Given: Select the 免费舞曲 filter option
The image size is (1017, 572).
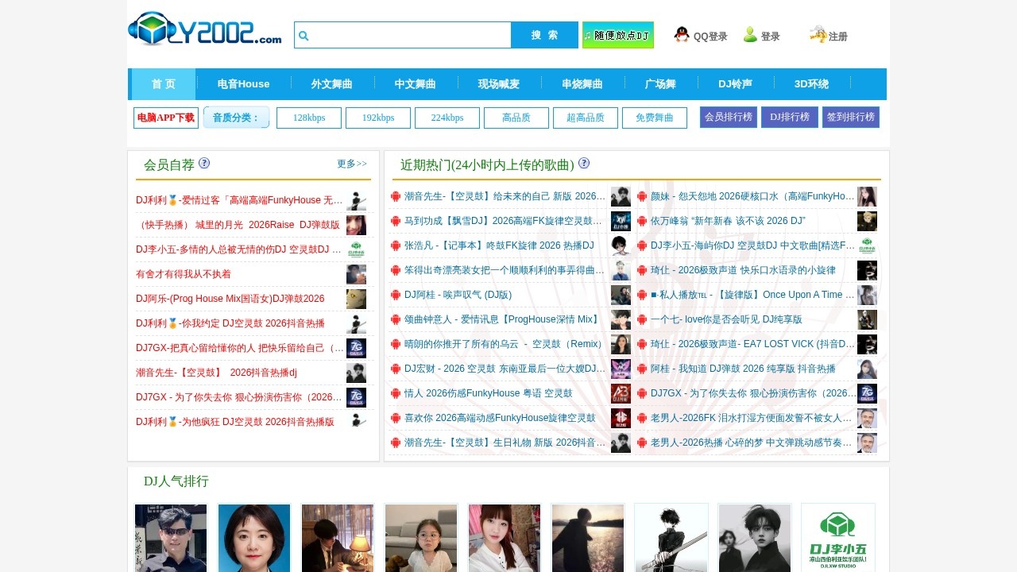Looking at the screenshot, I should coord(655,118).
